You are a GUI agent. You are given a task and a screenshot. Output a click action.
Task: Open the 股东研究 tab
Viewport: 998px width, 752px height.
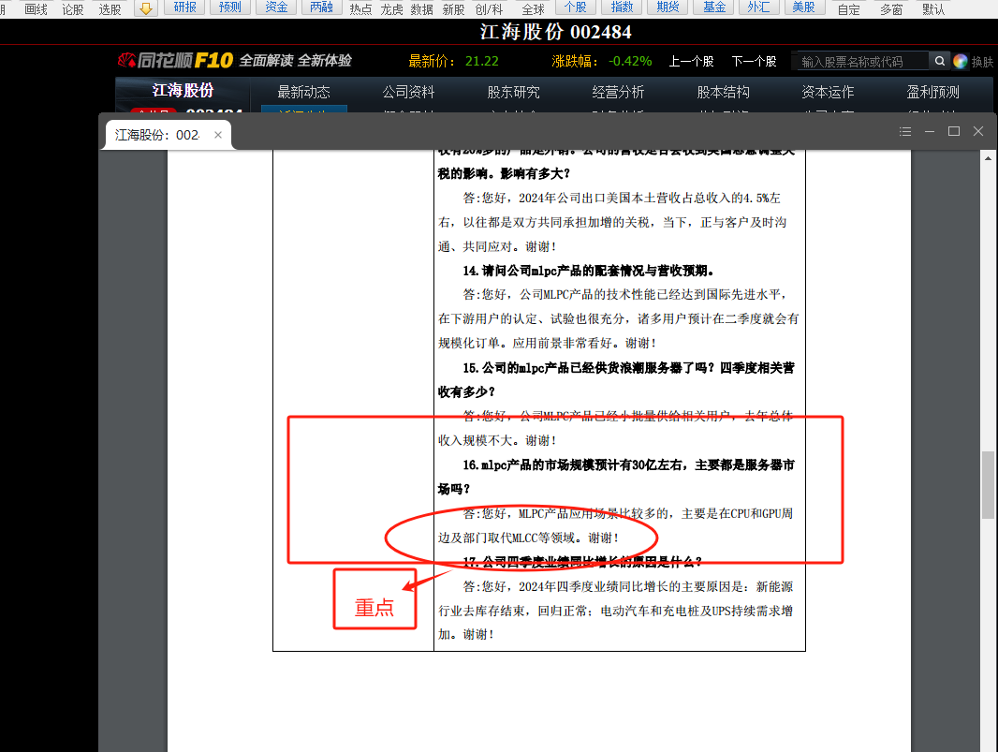pyautogui.click(x=514, y=93)
